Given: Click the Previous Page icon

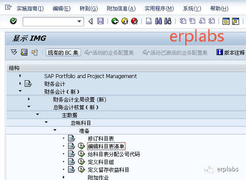Looking at the screenshot, I should click(x=192, y=21).
